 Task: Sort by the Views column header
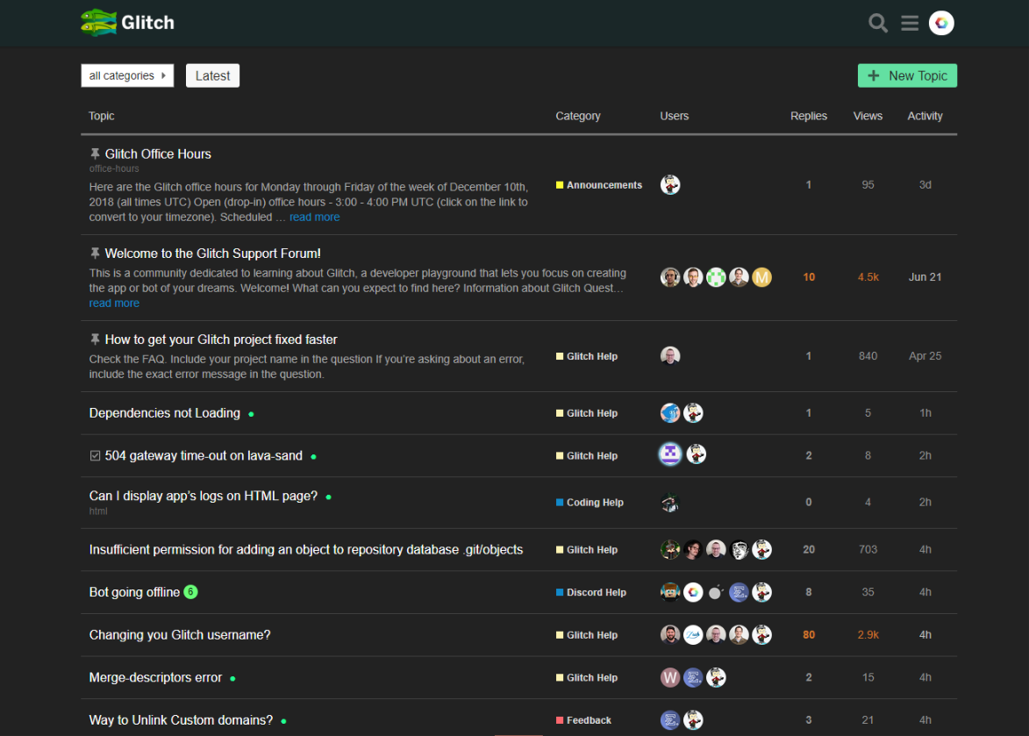click(868, 116)
